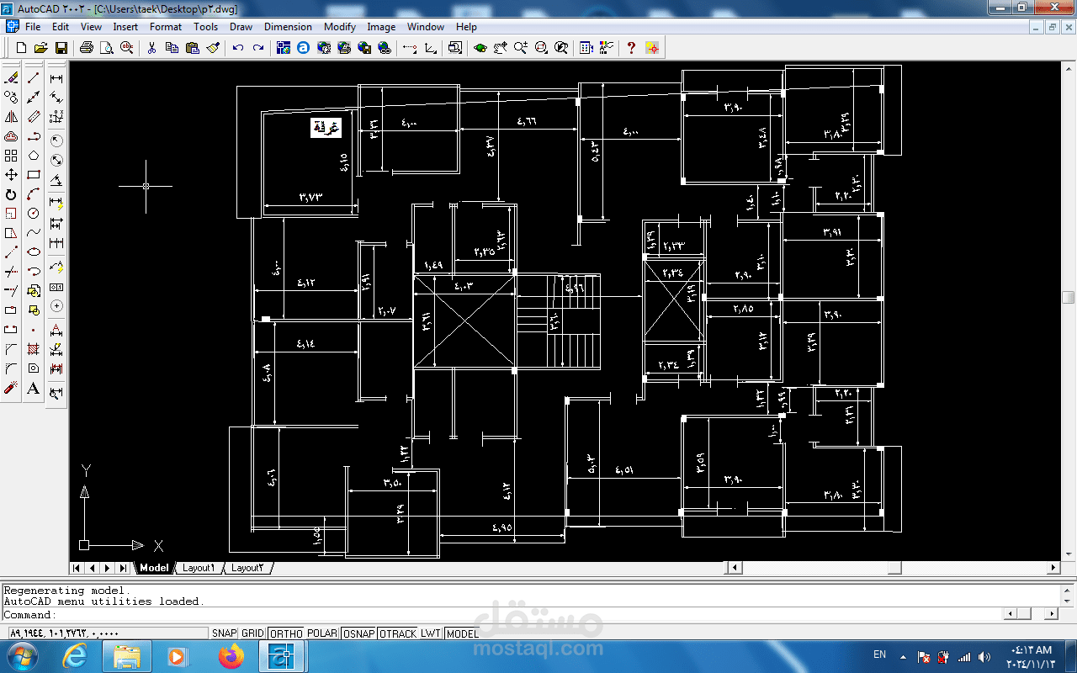Select the Arc drawing tool
The image size is (1077, 673).
tap(34, 194)
